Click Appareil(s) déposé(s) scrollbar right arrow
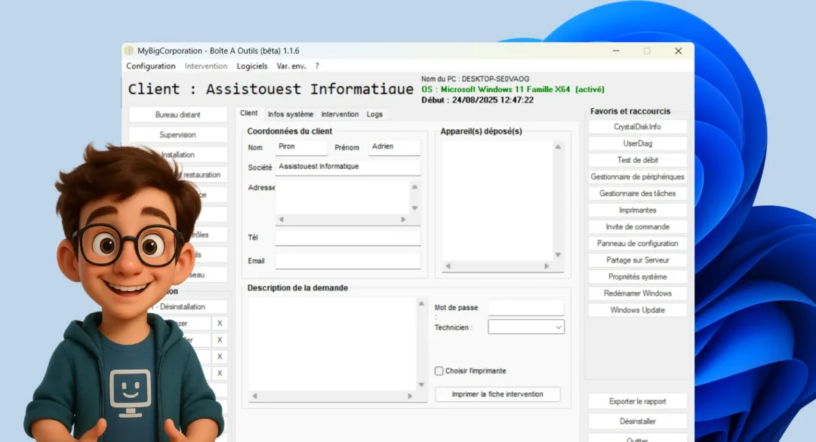Image resolution: width=816 pixels, height=442 pixels. pos(547,267)
